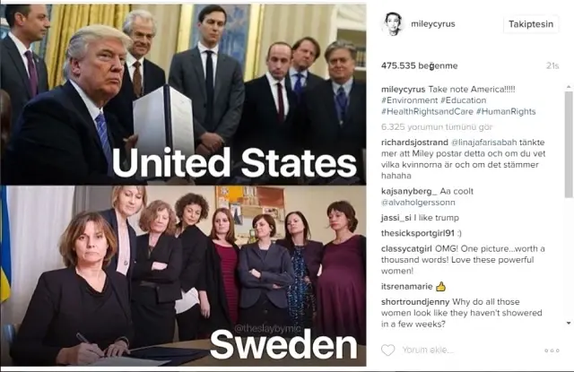Open richardsjostrand's profile from comment
574x372 pixels.
(414, 143)
